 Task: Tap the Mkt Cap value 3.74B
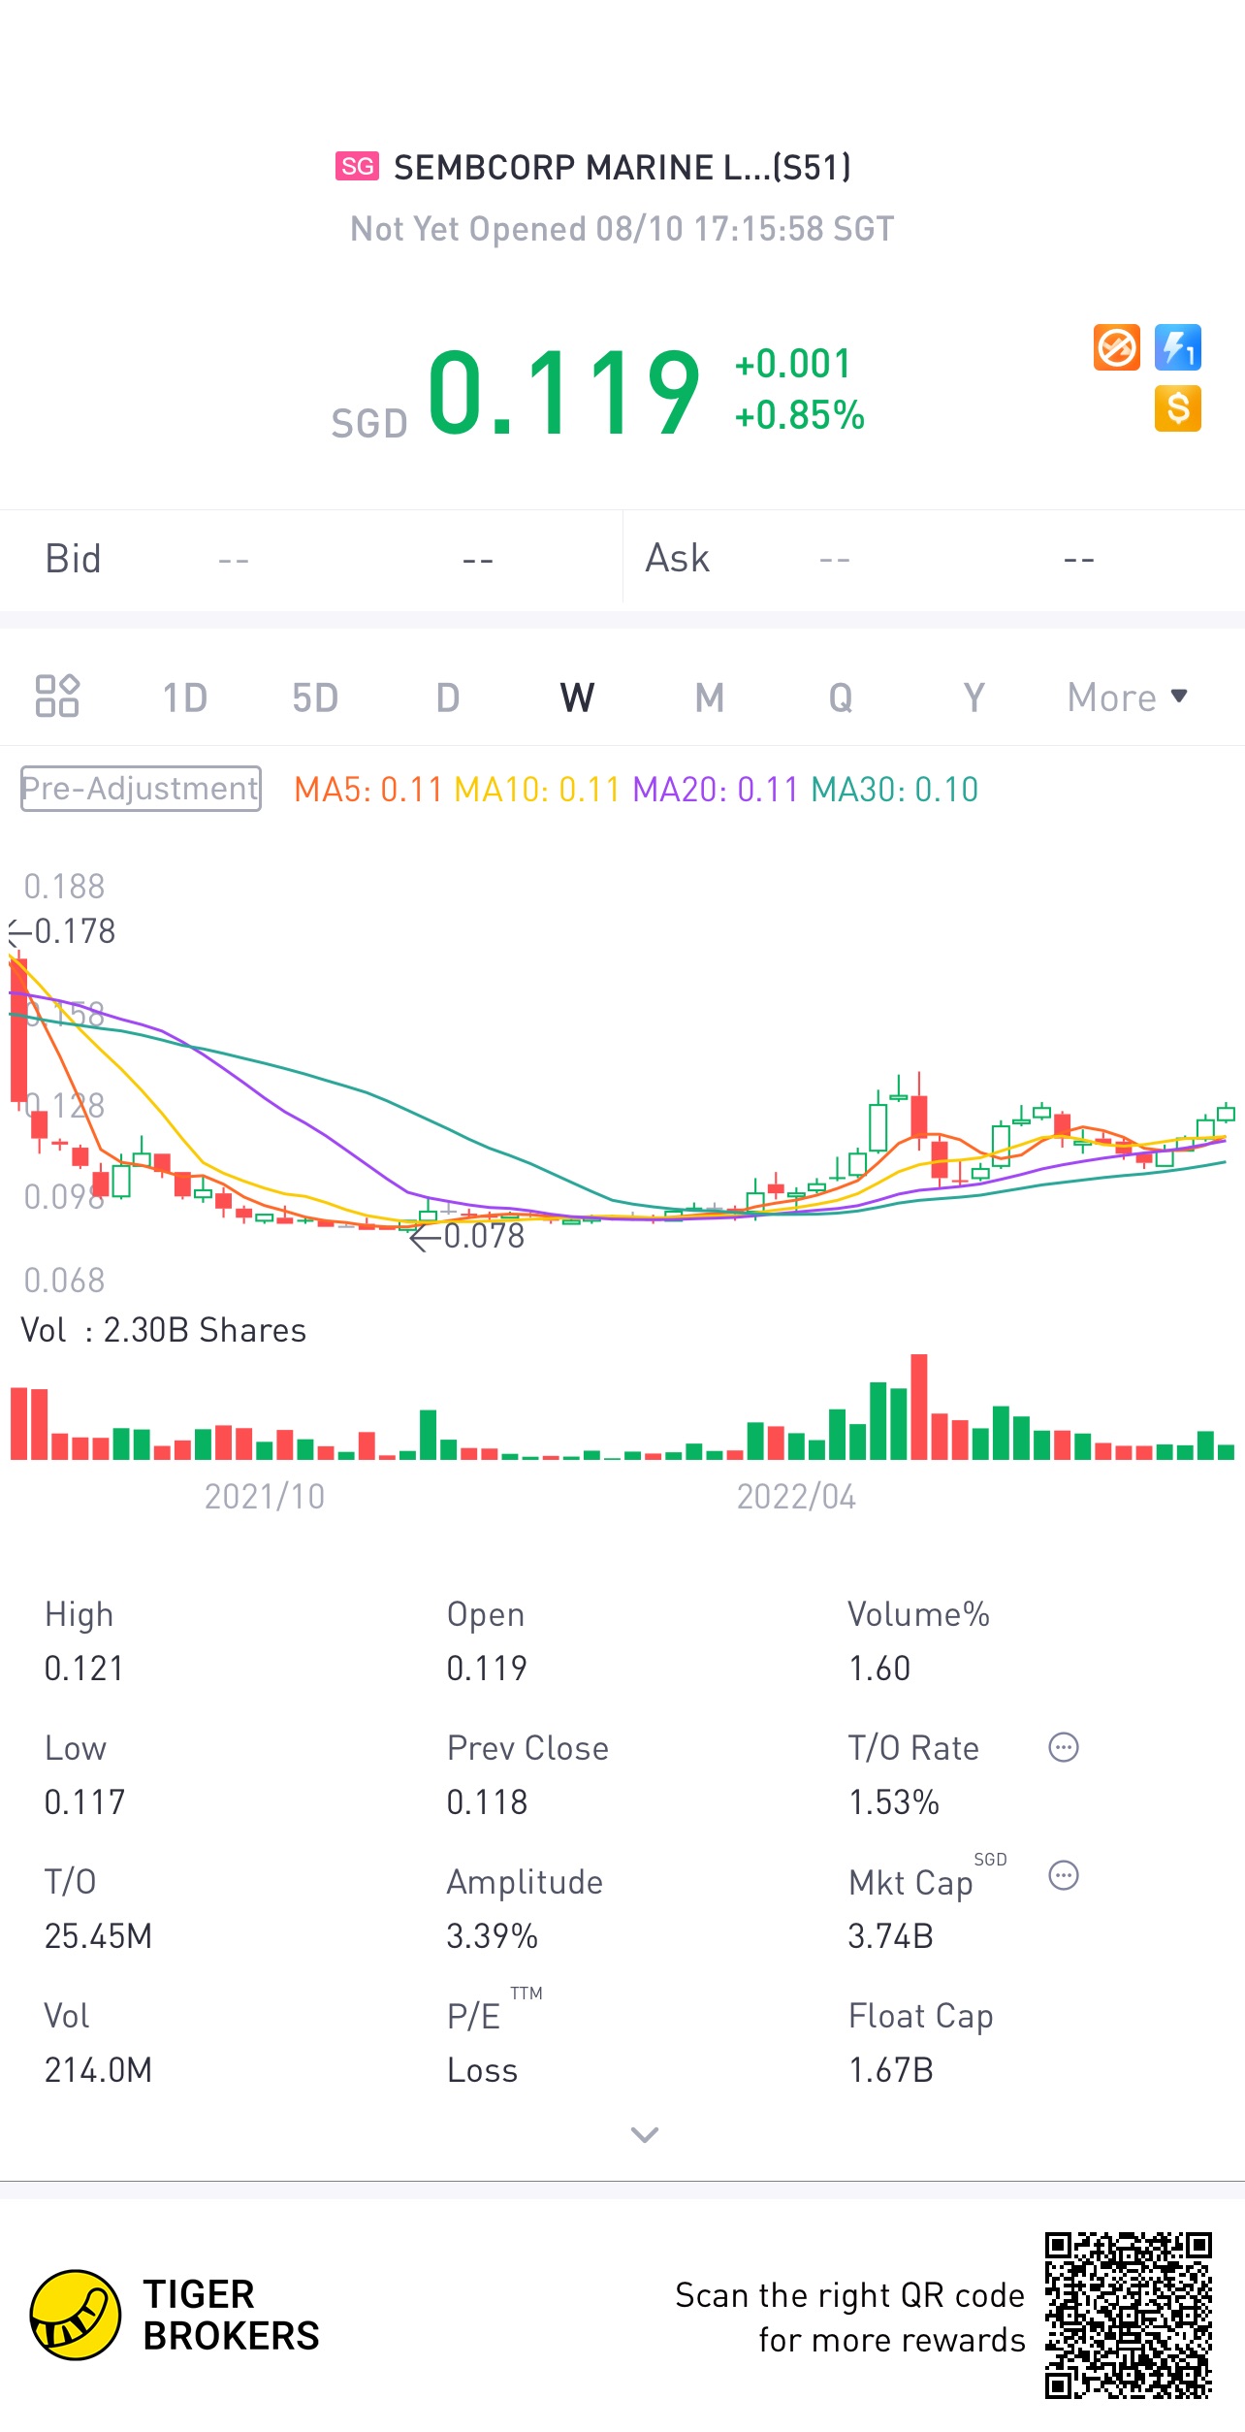[891, 1936]
